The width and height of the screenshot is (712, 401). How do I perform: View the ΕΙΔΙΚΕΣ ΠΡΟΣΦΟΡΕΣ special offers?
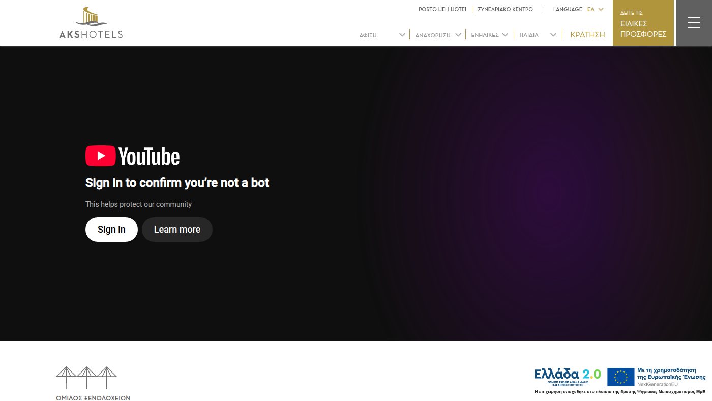pos(643,23)
